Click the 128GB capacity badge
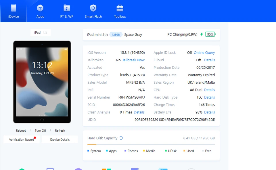The image size is (276, 170). click(x=116, y=35)
